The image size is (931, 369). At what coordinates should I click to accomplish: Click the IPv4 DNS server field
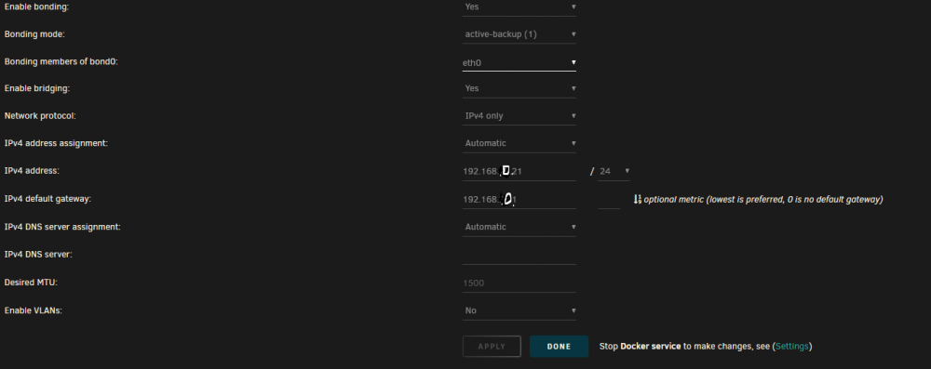click(x=519, y=255)
